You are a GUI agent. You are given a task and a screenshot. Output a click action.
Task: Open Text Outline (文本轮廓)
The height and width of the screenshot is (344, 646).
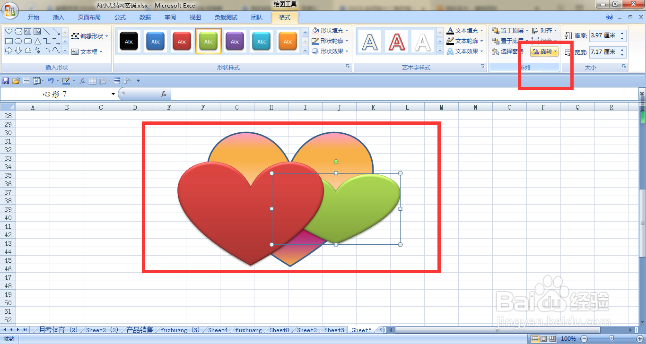pos(465,41)
